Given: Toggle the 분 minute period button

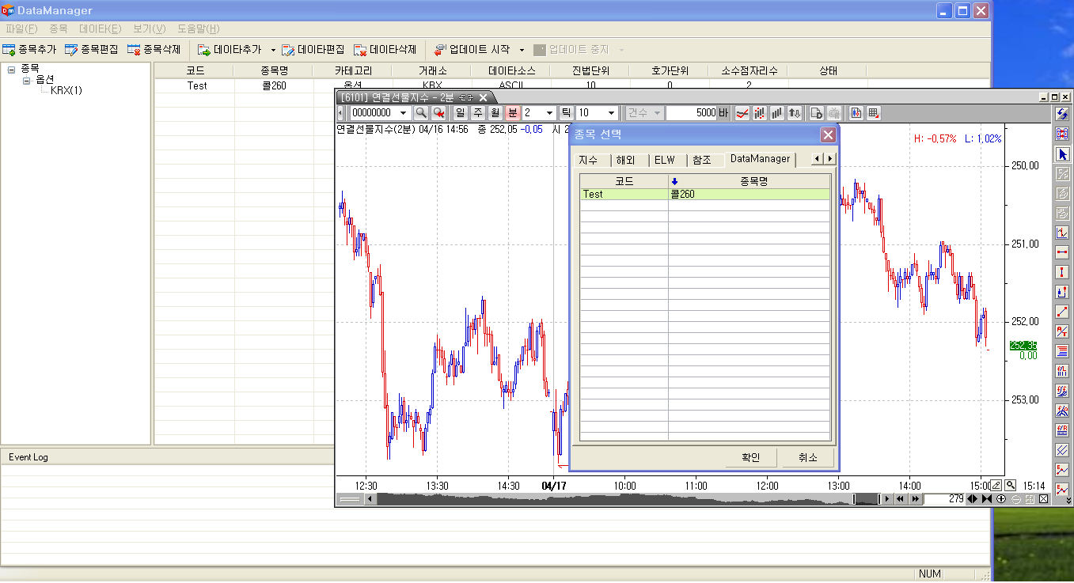Looking at the screenshot, I should [x=512, y=113].
